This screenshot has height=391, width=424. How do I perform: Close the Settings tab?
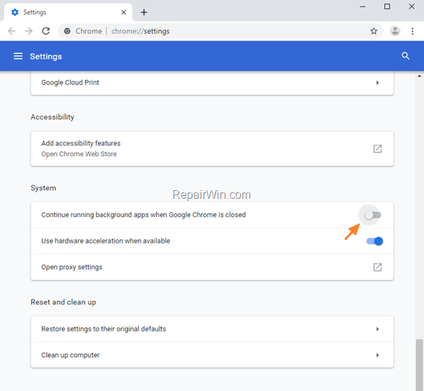[x=124, y=12]
